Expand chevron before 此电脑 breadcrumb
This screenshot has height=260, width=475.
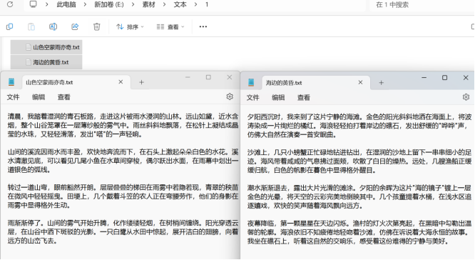pos(47,4)
